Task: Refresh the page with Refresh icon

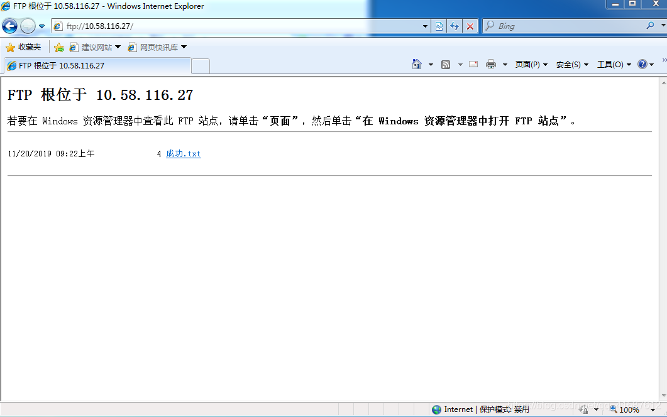Action: coord(455,26)
